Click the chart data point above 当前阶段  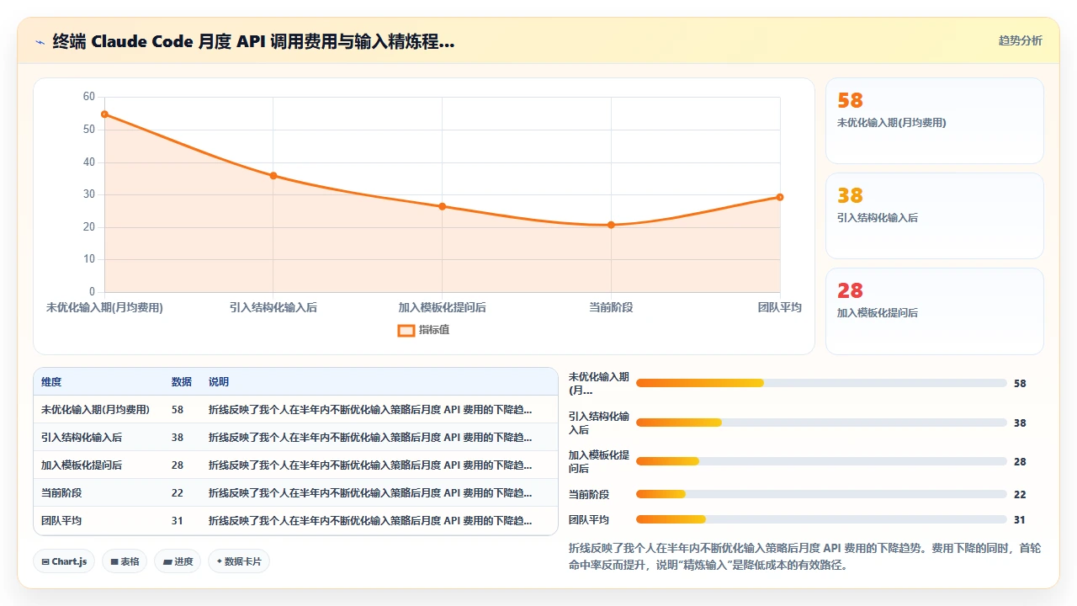[611, 225]
